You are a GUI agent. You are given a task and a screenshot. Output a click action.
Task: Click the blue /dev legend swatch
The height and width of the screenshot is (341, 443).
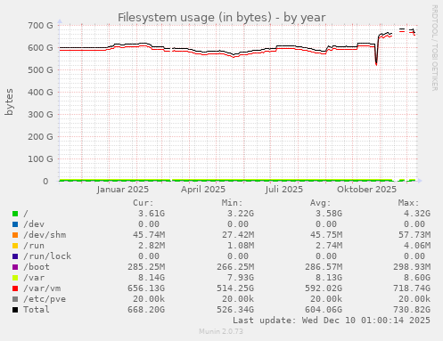(x=15, y=224)
